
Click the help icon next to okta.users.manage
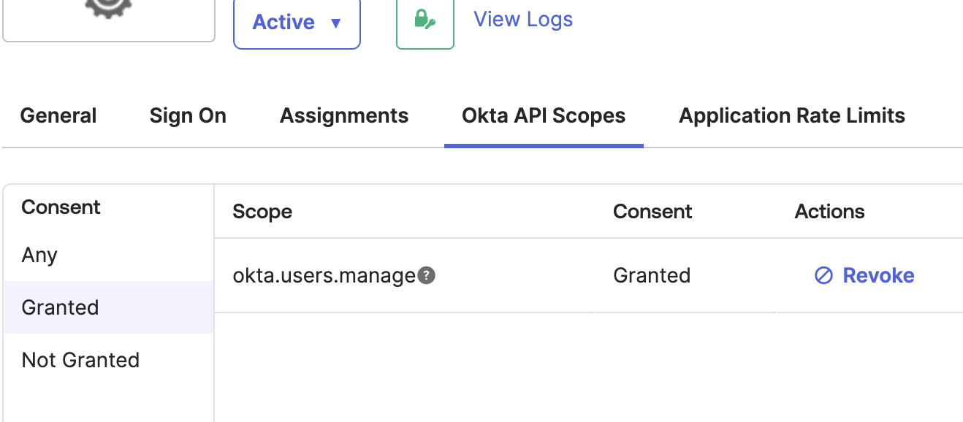coord(427,275)
